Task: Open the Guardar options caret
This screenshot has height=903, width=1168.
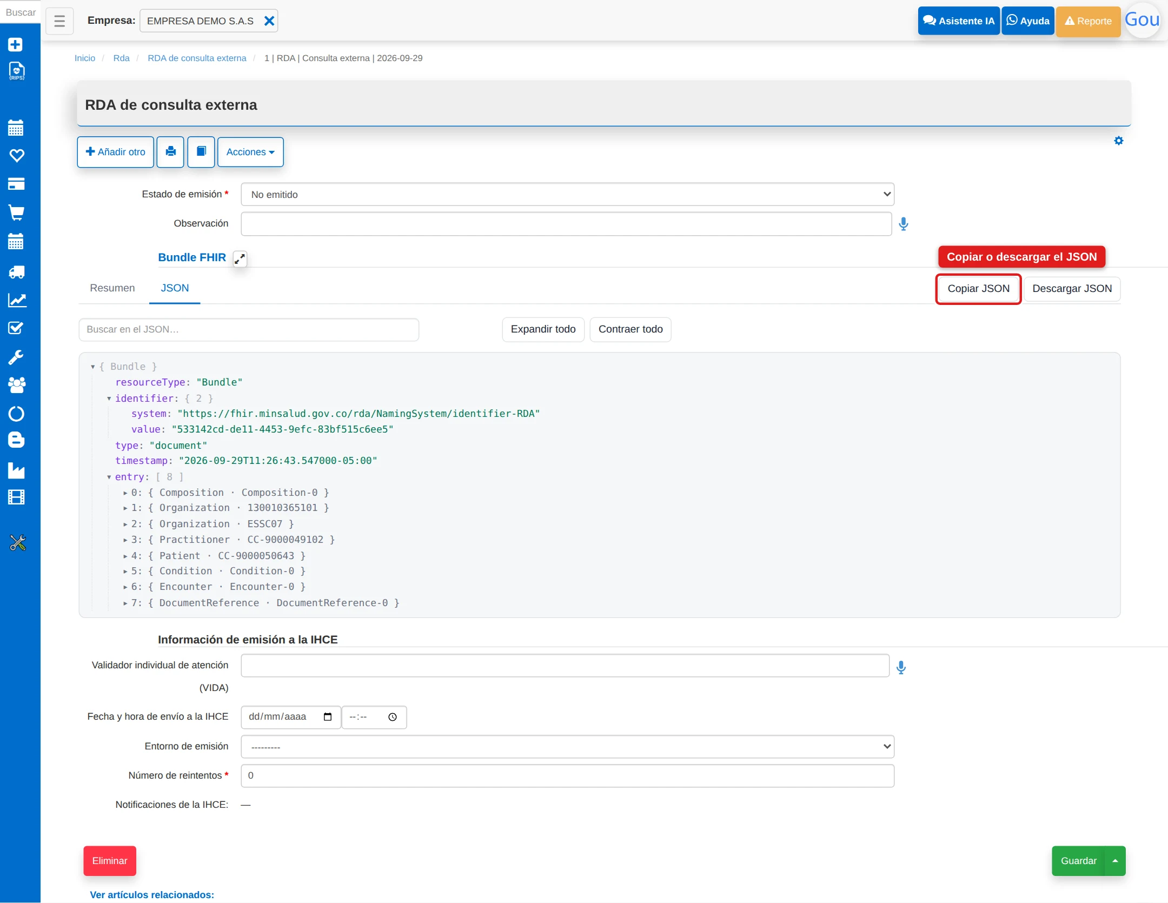Action: pos(1115,861)
